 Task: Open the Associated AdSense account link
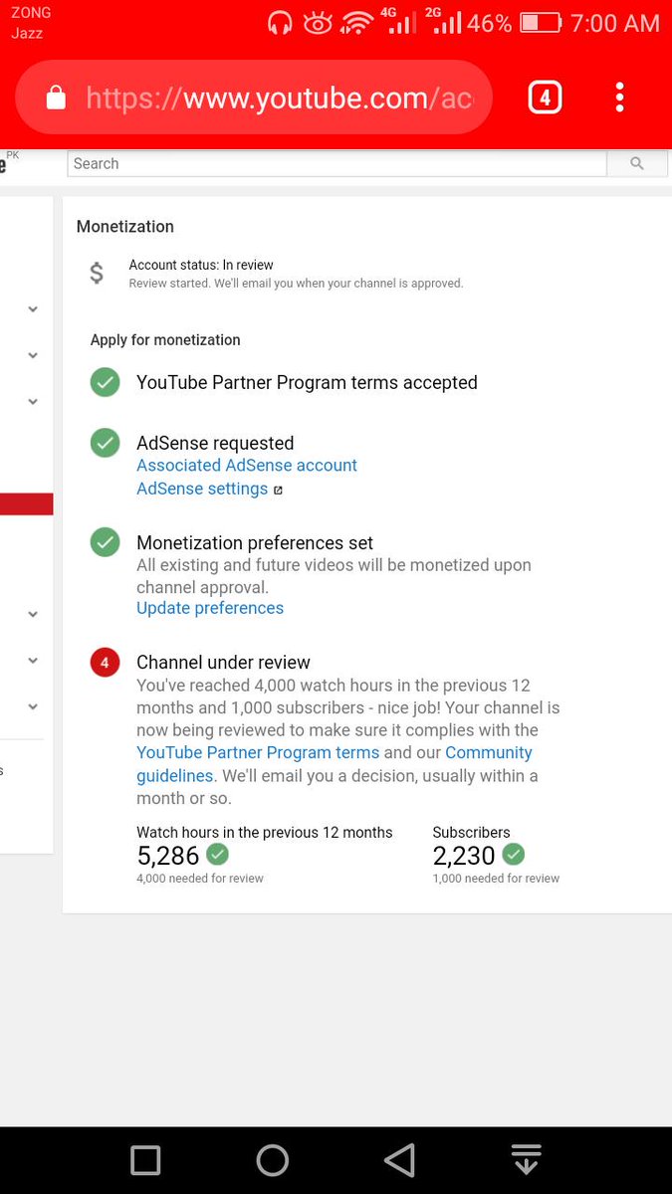coord(247,466)
